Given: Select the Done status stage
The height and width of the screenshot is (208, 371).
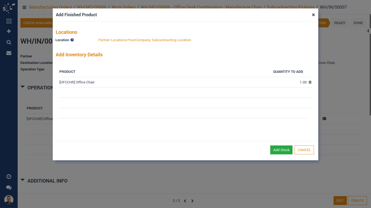Looking at the screenshot, I should click(x=358, y=23).
